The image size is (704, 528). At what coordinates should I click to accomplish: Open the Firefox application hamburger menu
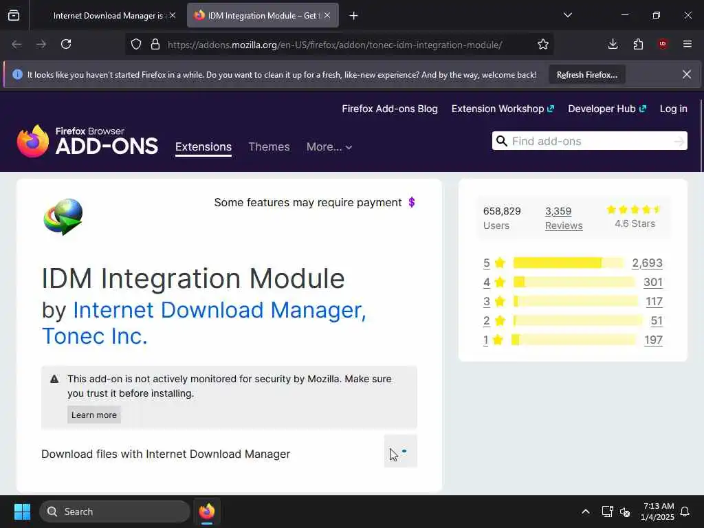coord(687,44)
